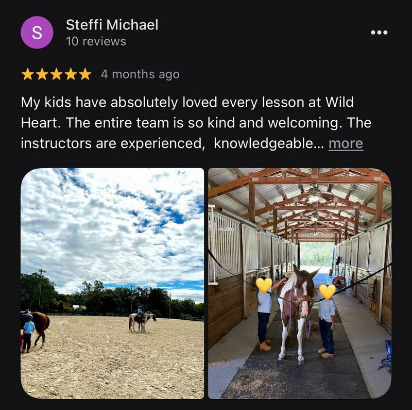The height and width of the screenshot is (410, 412).
Task: Expand review text with the more link
Action: pyautogui.click(x=346, y=144)
